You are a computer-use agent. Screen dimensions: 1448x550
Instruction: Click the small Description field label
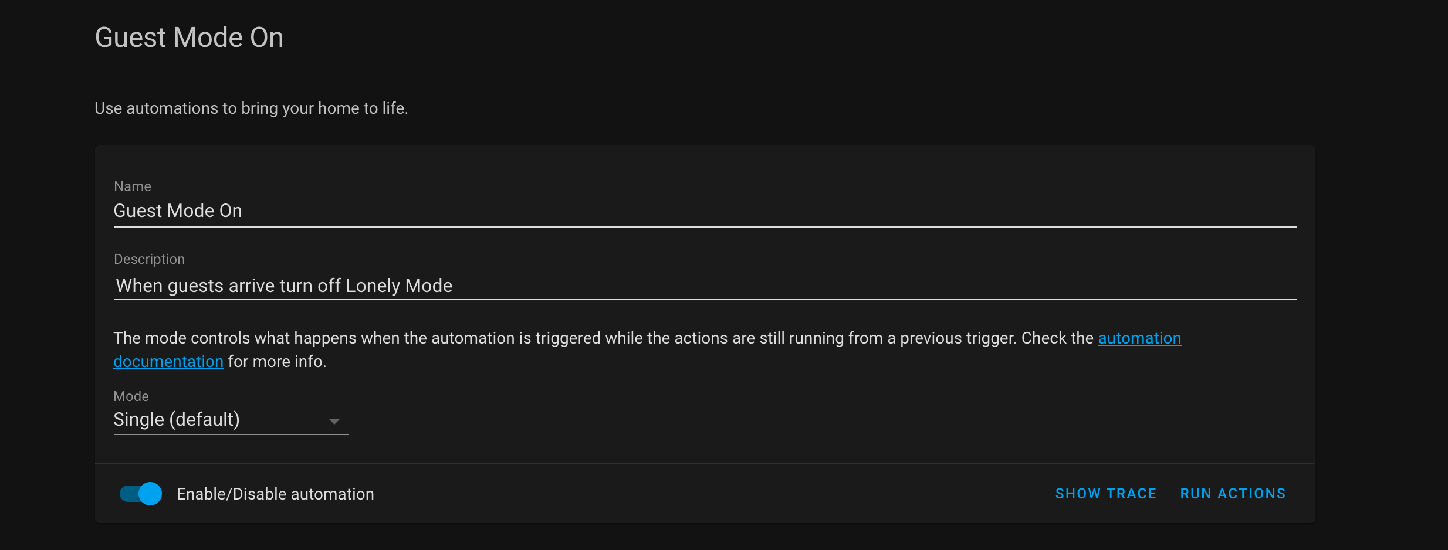pos(149,259)
